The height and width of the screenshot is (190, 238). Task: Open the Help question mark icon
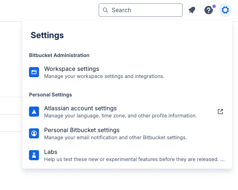click(x=209, y=10)
